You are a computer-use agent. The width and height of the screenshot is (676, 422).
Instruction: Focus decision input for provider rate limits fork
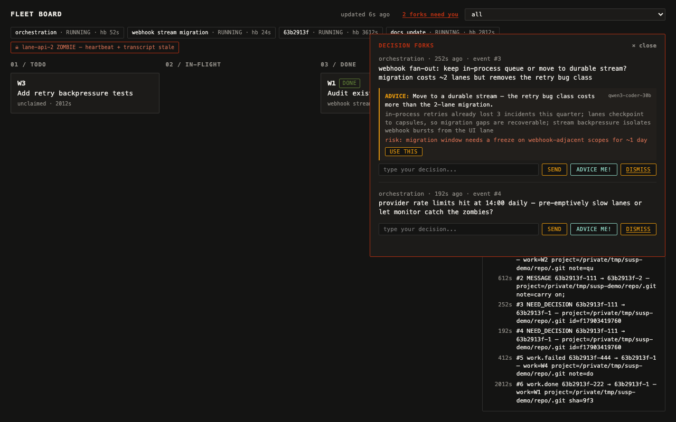(458, 229)
